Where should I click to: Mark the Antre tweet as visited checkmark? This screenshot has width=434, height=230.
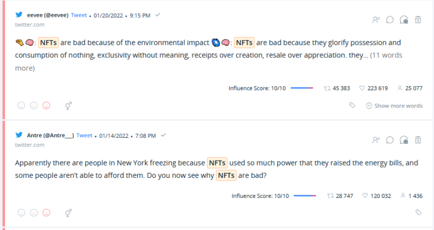(163, 135)
